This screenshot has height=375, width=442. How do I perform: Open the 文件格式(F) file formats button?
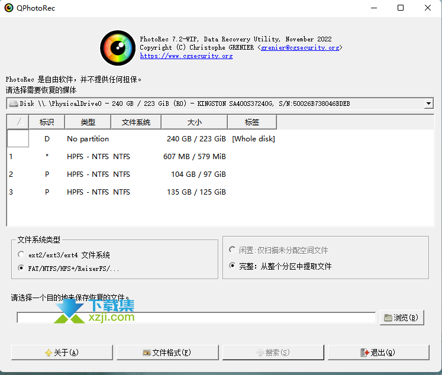(167, 353)
